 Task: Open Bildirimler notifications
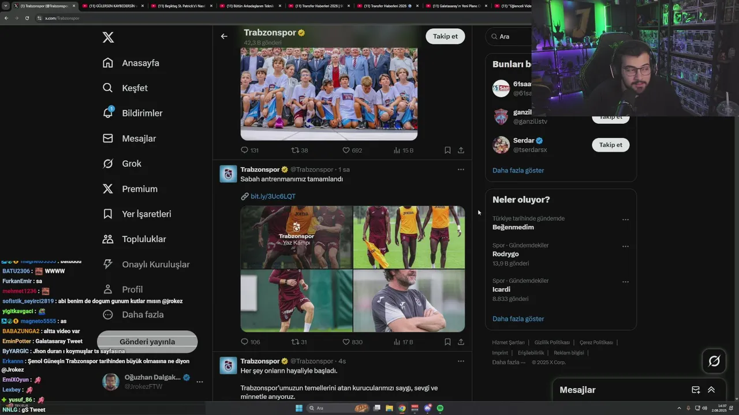pyautogui.click(x=132, y=113)
